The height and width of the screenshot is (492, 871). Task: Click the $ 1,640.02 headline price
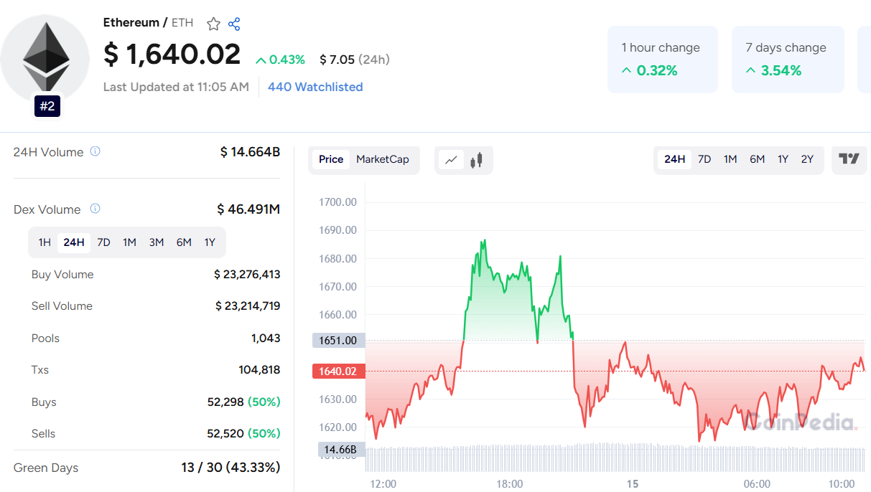point(172,55)
